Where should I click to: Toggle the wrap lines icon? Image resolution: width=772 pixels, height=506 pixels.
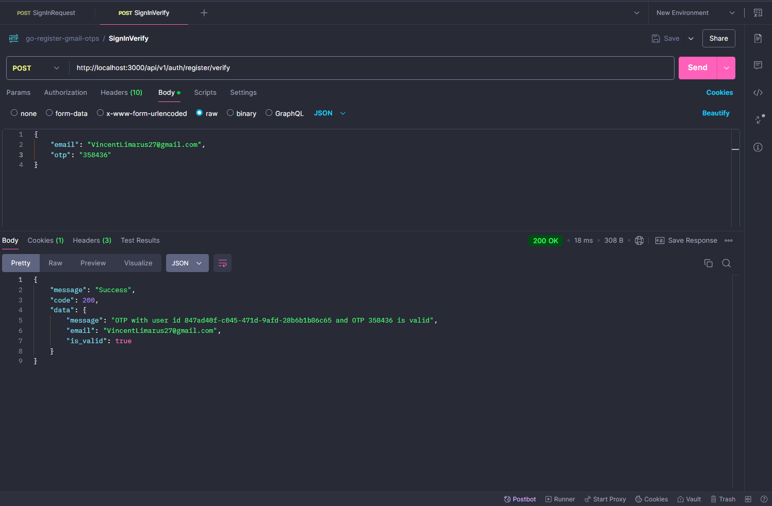pos(223,263)
